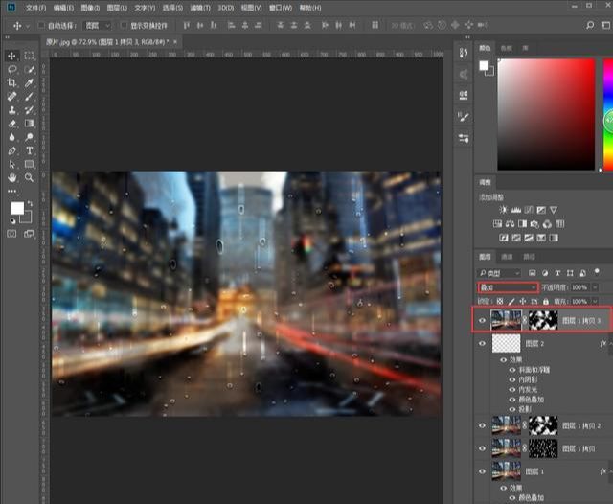Click the hue spectrum slider strip
The image size is (613, 504).
click(608, 114)
